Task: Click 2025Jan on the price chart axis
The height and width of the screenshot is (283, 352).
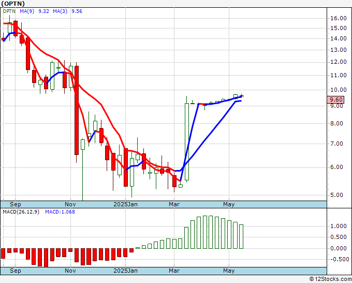Action: (x=125, y=204)
